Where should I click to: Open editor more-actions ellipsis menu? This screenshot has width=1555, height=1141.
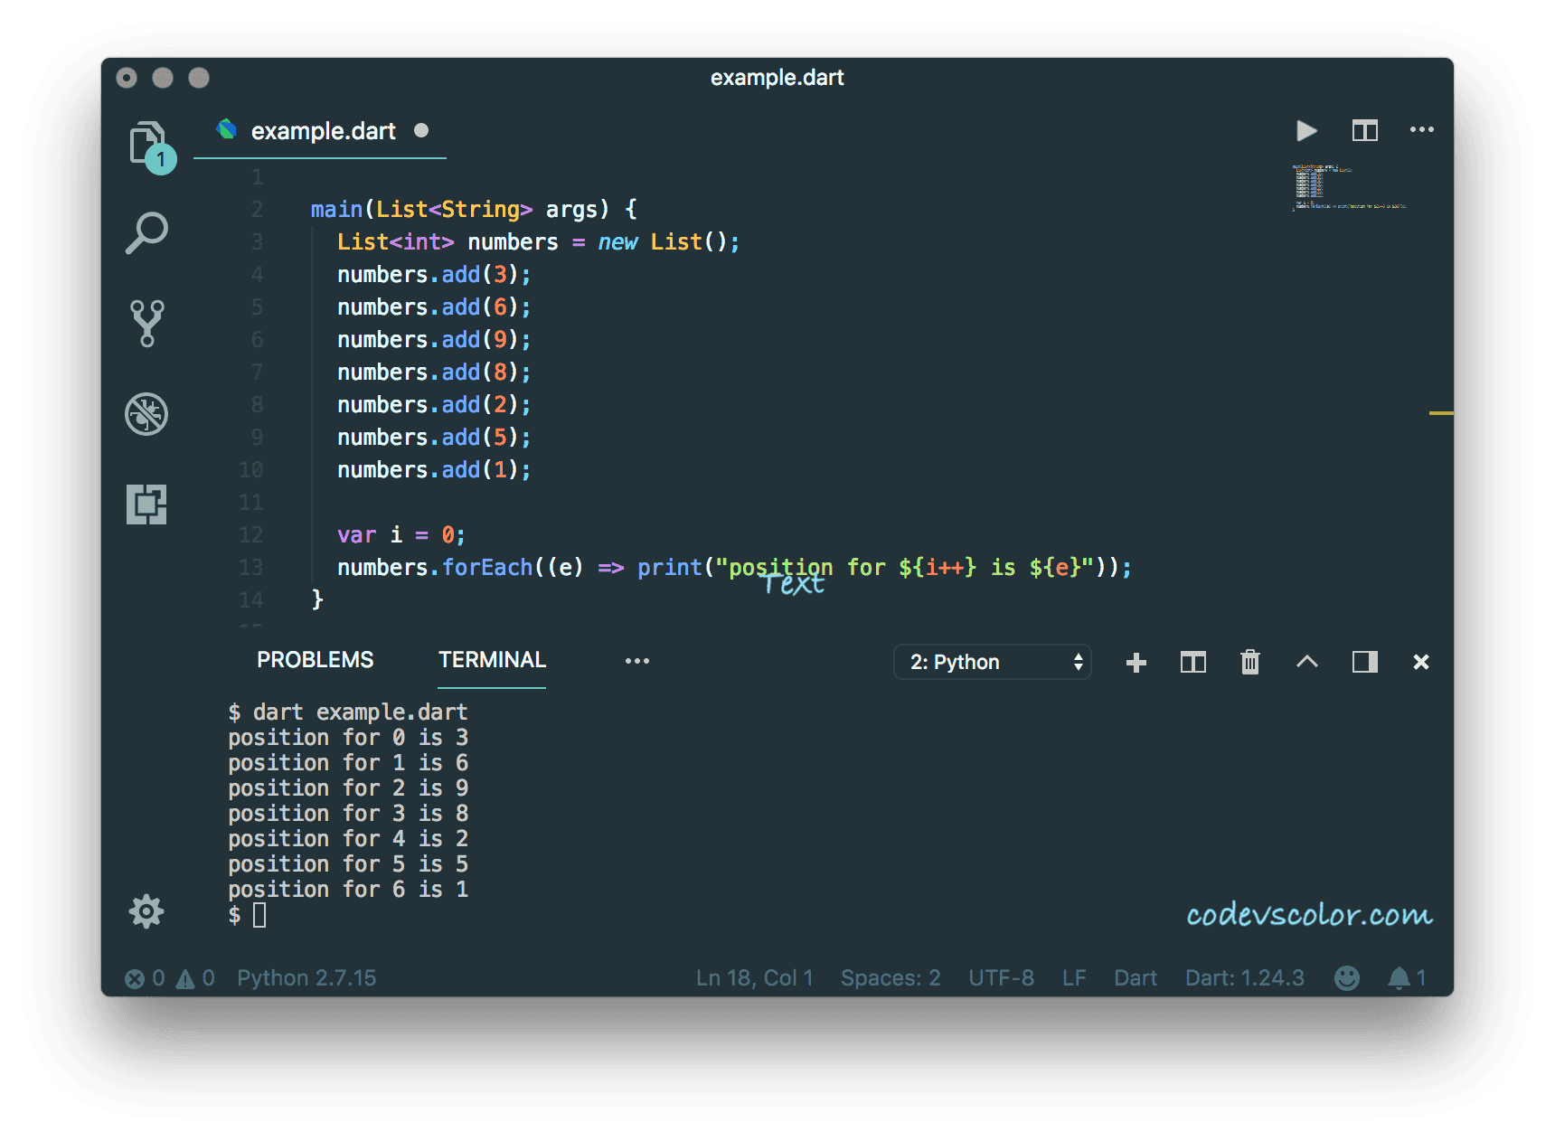pos(1421,130)
